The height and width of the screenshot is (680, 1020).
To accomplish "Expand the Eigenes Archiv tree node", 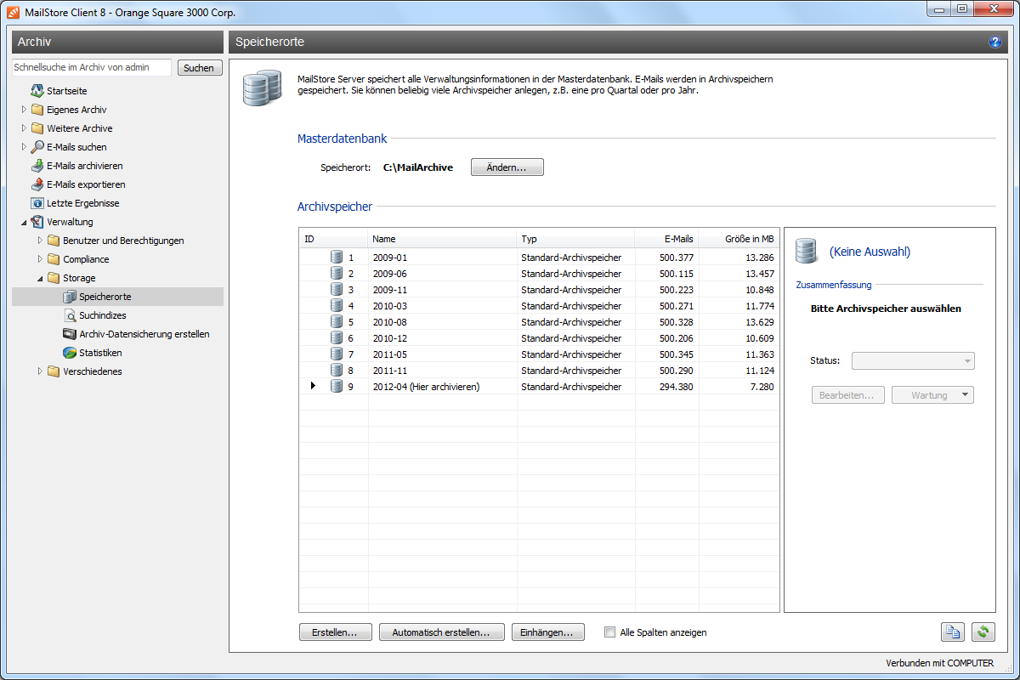I will (x=24, y=110).
